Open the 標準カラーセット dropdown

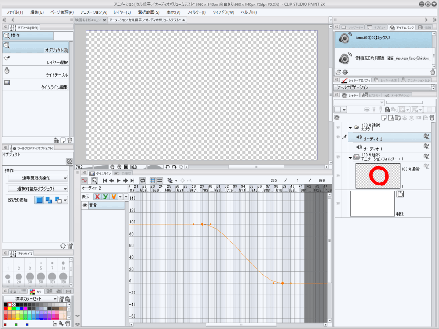click(x=30, y=299)
